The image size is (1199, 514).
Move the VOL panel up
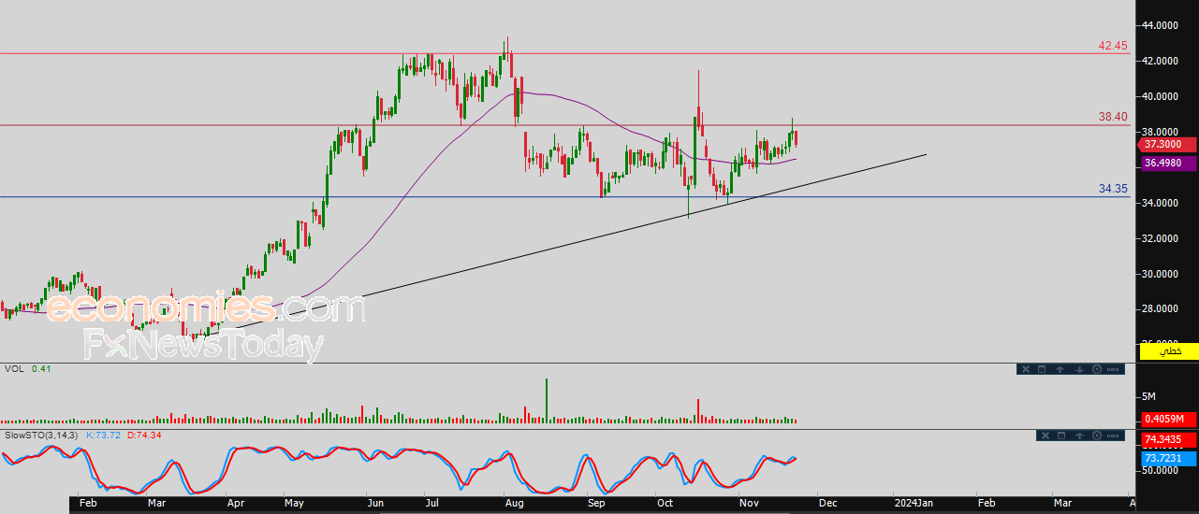[1060, 369]
